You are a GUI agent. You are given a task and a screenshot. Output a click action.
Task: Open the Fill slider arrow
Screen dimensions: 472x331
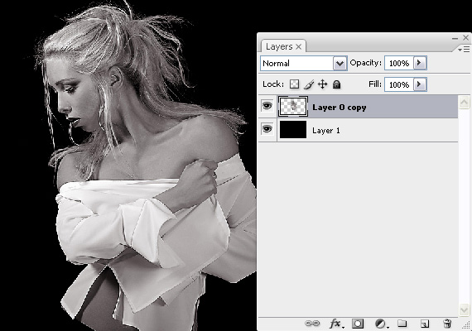(x=420, y=84)
